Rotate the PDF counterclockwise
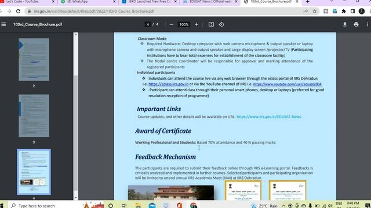Screen dimensions: 371x208 pos(221,24)
